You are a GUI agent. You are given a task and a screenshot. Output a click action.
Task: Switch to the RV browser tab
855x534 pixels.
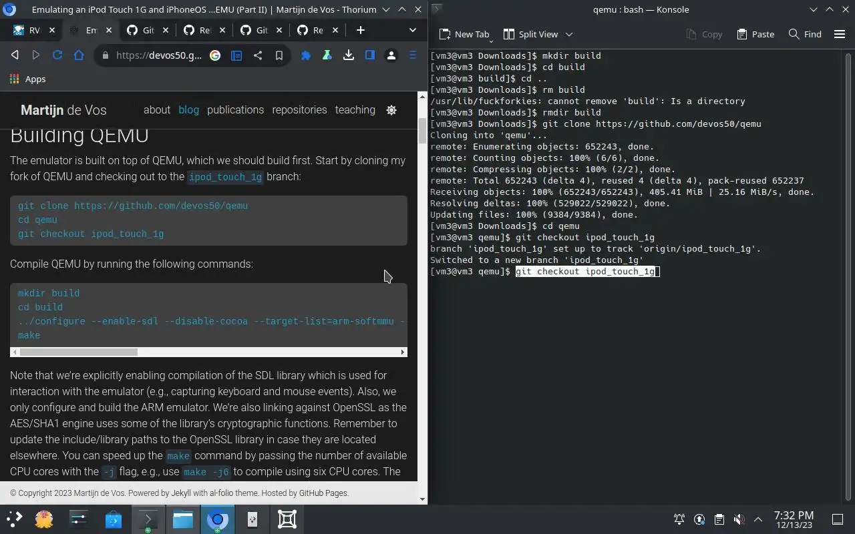[27, 30]
